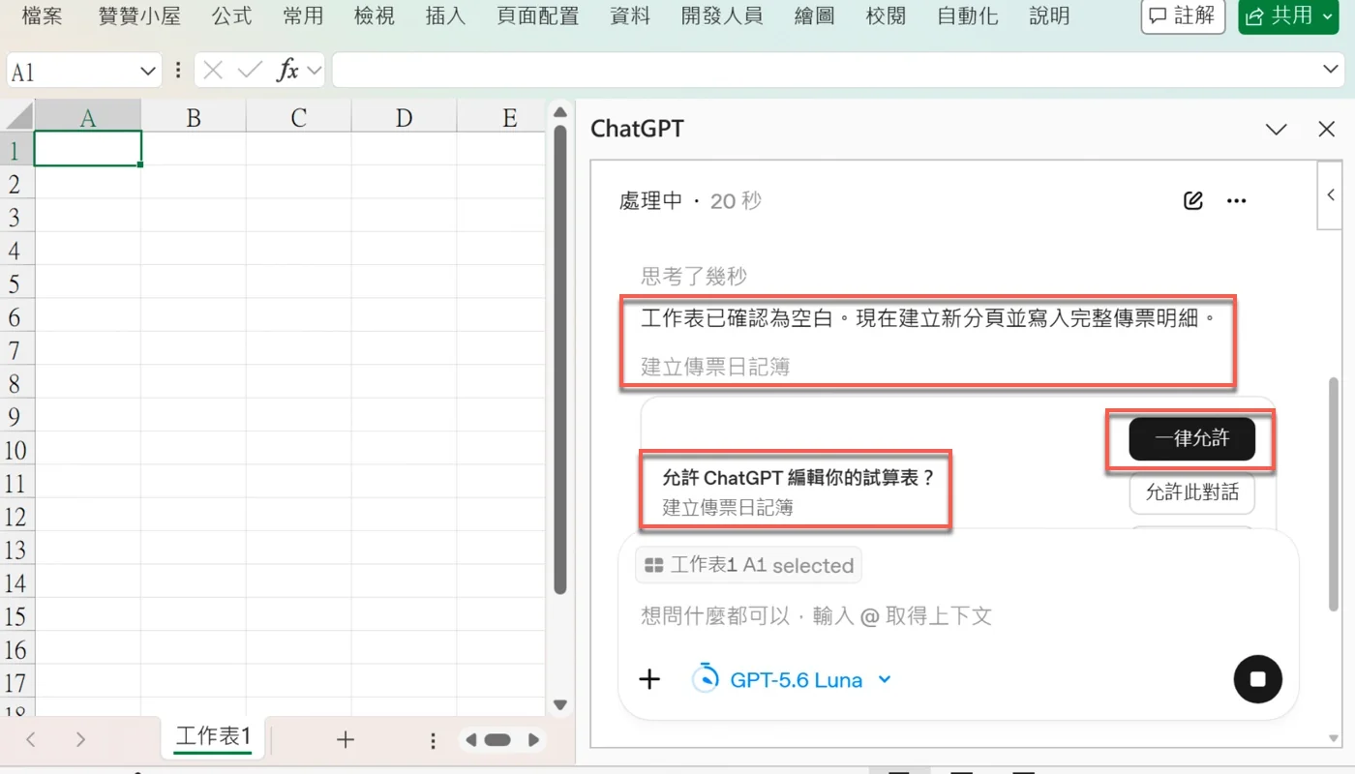Expand the fx function dropdown arrow
Screen dimensions: 1355x774
click(315, 71)
